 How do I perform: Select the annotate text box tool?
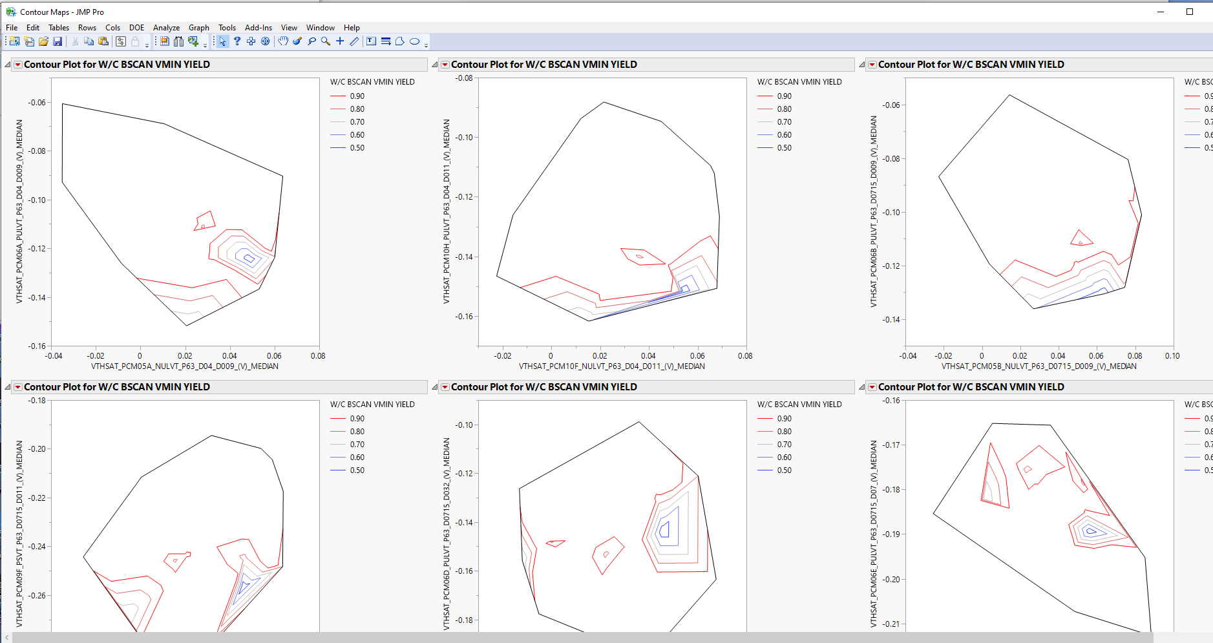[370, 41]
